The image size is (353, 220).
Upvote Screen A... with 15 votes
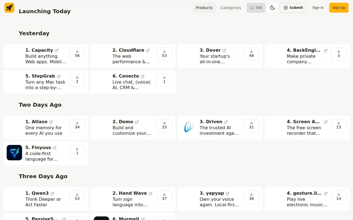coord(339,125)
